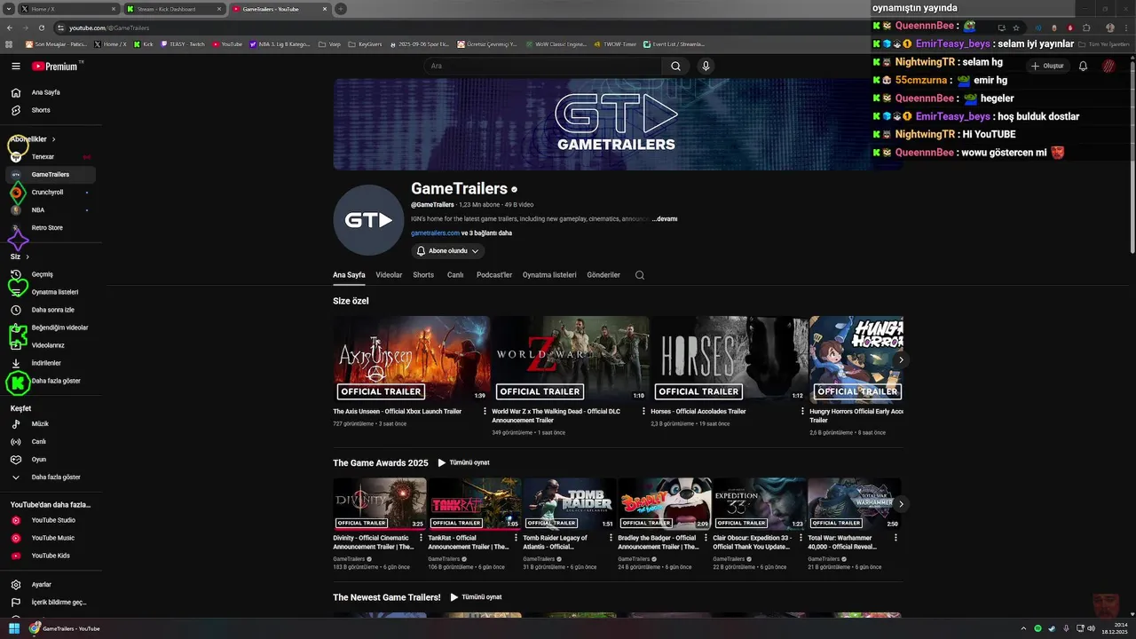Open volume control in system tray
The width and height of the screenshot is (1136, 639).
[1091, 628]
